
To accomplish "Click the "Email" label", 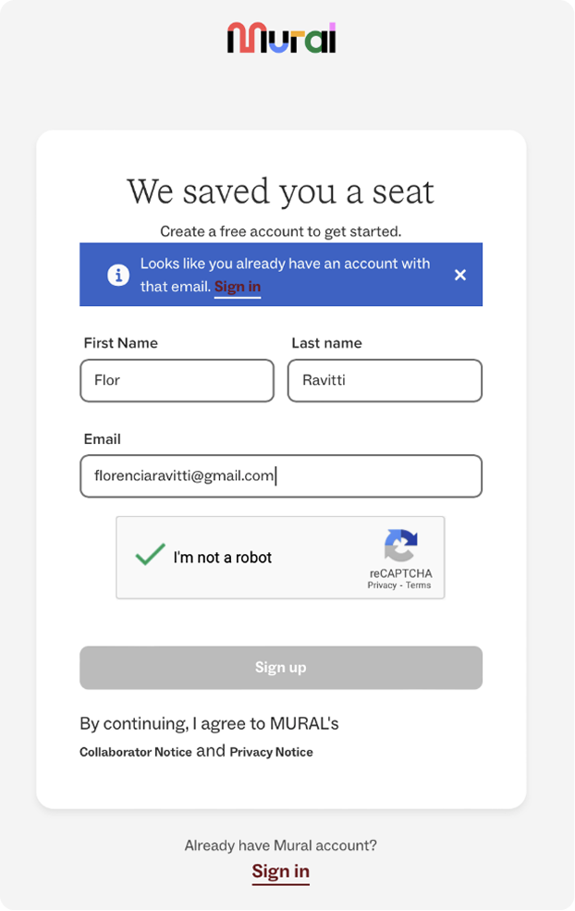I will 102,438.
